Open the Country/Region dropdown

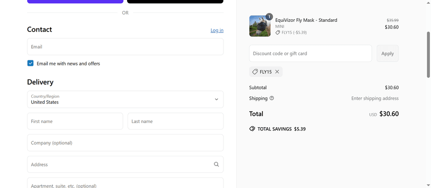pyautogui.click(x=125, y=99)
